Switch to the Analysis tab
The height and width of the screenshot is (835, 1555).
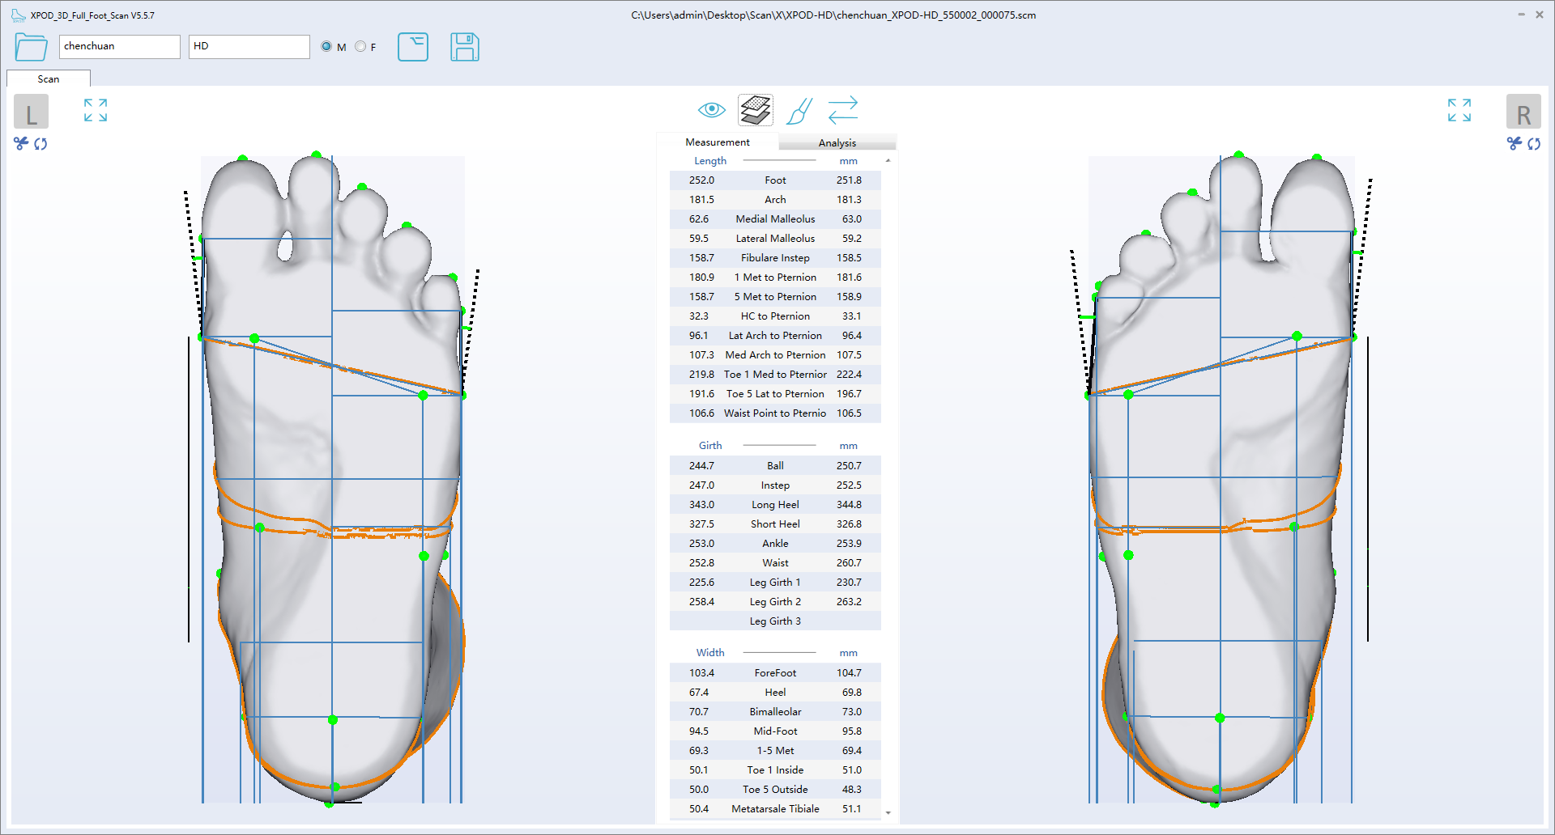[837, 142]
